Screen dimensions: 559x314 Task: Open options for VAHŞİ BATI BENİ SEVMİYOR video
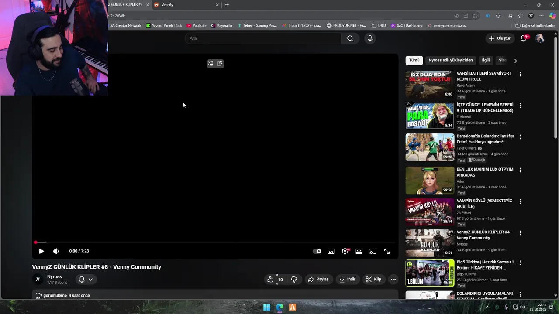tap(520, 74)
